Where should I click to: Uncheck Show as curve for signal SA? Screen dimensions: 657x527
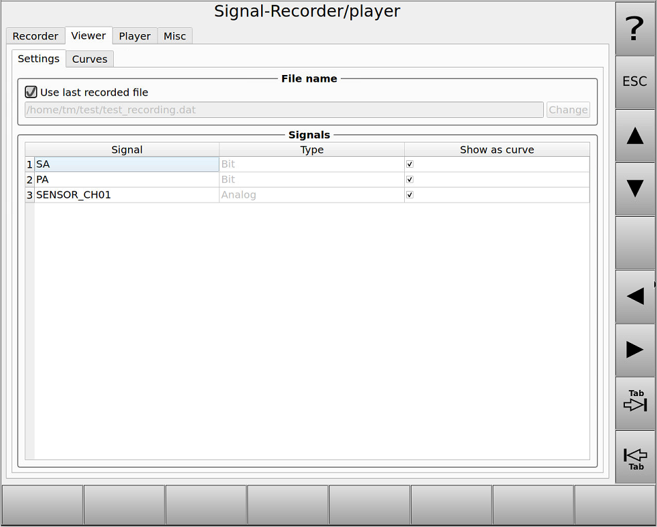click(x=410, y=164)
